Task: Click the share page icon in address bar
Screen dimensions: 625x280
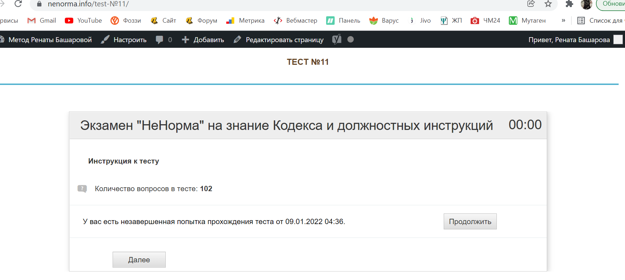Action: coord(531,4)
